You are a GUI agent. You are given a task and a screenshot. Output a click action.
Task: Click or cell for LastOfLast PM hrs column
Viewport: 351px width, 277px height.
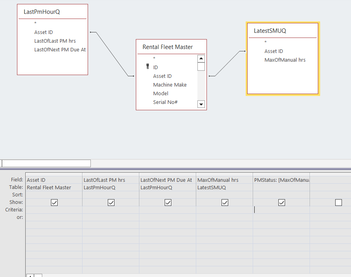pyautogui.click(x=111, y=217)
